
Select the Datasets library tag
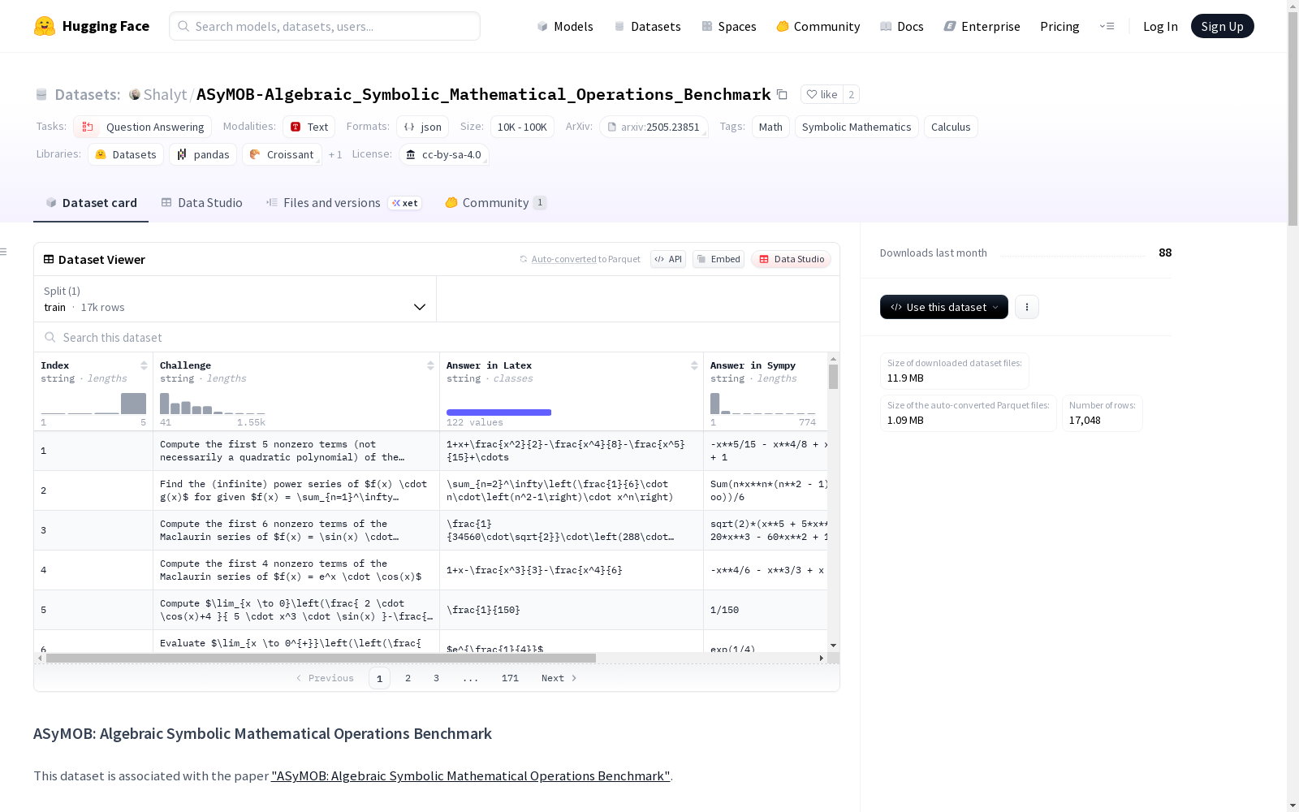[x=126, y=154]
